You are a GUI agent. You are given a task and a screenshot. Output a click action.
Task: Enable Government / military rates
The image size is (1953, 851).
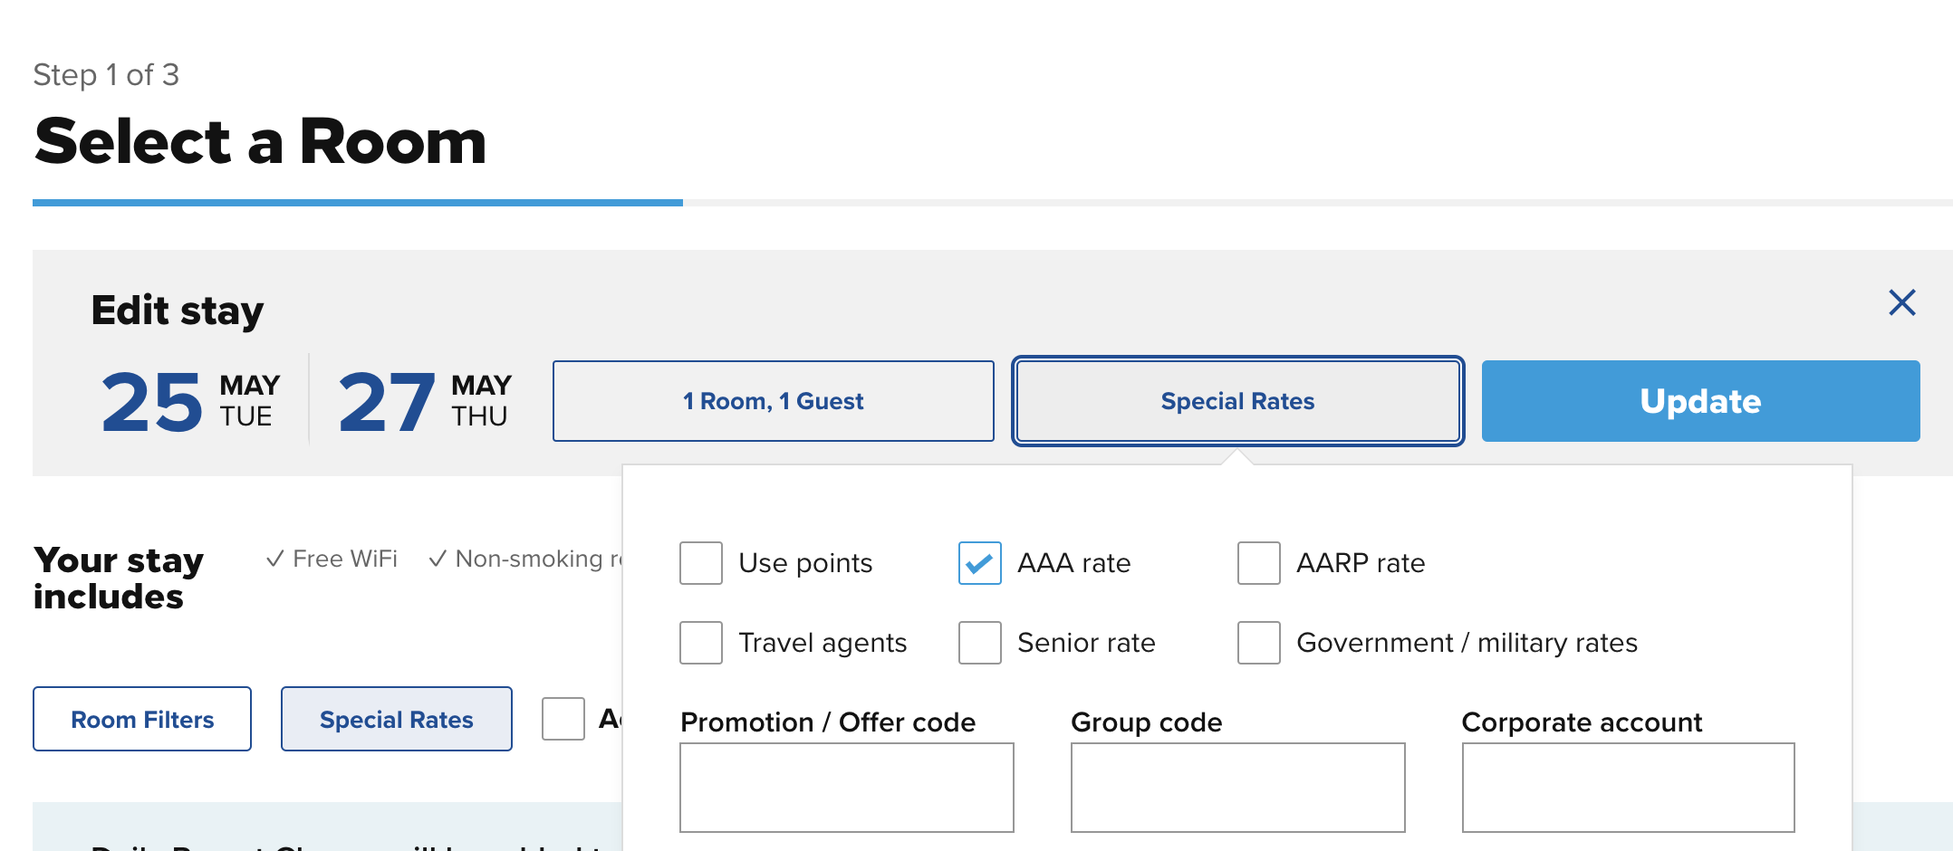tap(1259, 643)
